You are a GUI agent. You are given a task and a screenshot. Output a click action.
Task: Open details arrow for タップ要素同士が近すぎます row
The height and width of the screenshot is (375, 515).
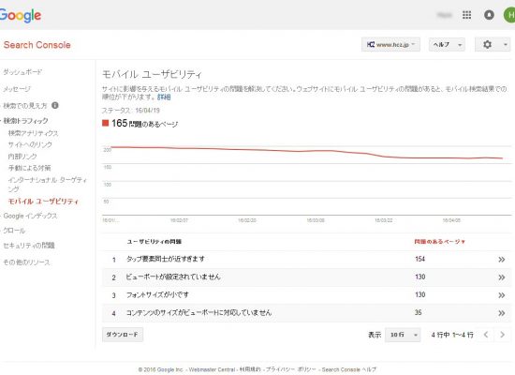coord(502,260)
